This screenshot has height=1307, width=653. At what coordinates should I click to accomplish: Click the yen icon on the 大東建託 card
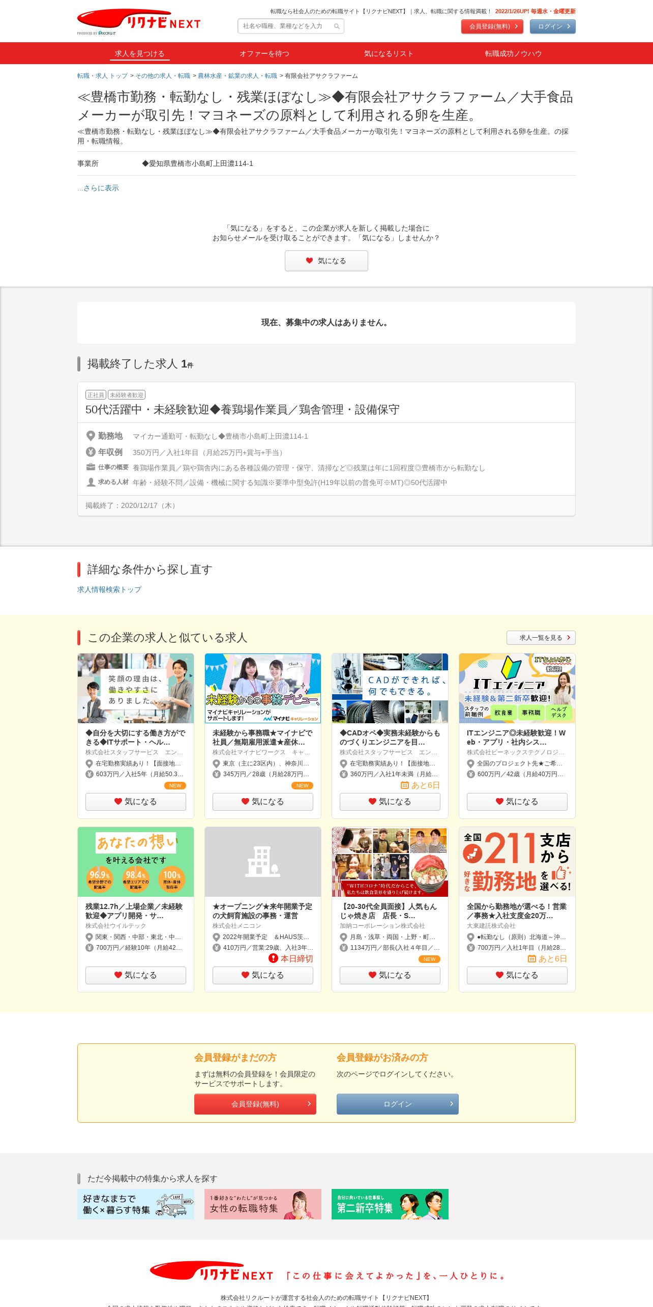click(x=470, y=947)
